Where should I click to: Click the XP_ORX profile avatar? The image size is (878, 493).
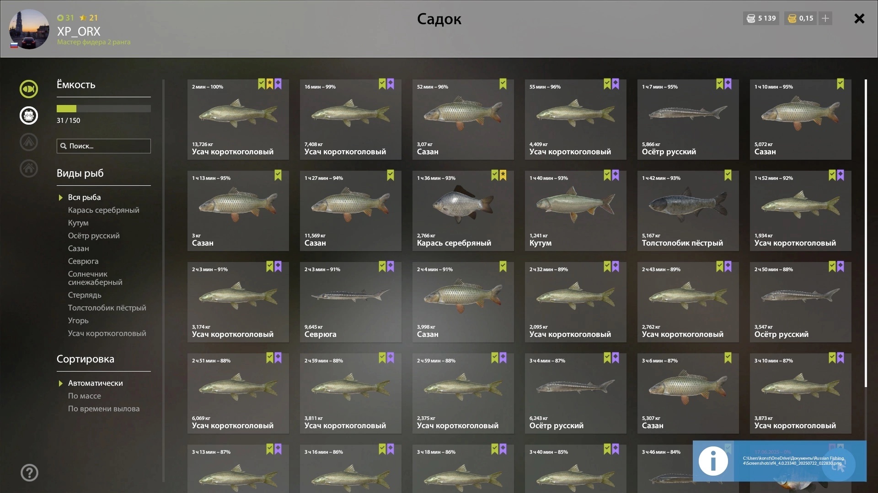point(29,29)
